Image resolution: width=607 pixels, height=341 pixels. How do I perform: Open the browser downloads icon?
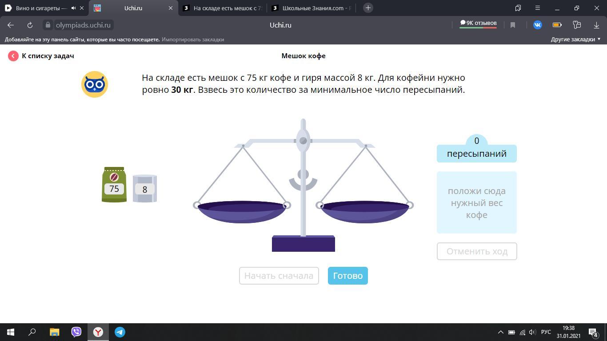pos(596,25)
